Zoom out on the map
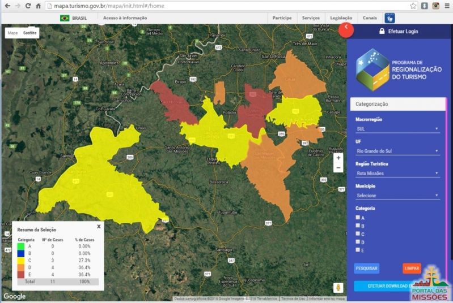 tap(338, 168)
